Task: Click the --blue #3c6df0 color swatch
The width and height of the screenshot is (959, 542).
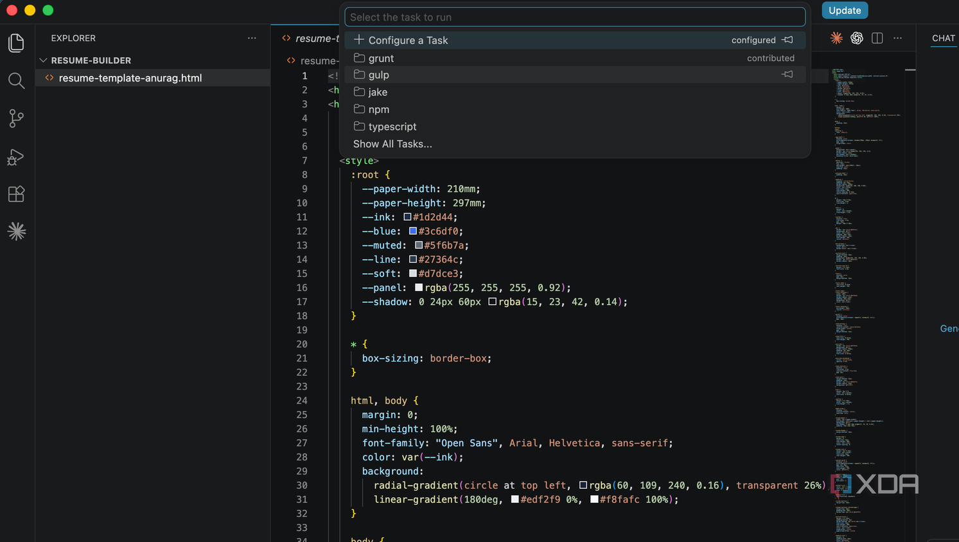Action: 413,231
